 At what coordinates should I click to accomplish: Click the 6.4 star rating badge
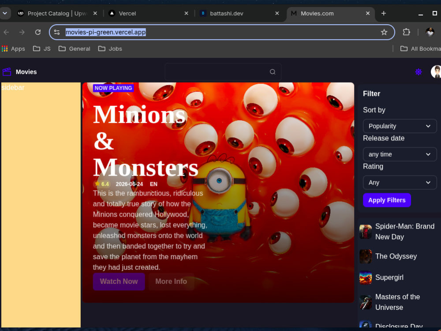tap(101, 184)
